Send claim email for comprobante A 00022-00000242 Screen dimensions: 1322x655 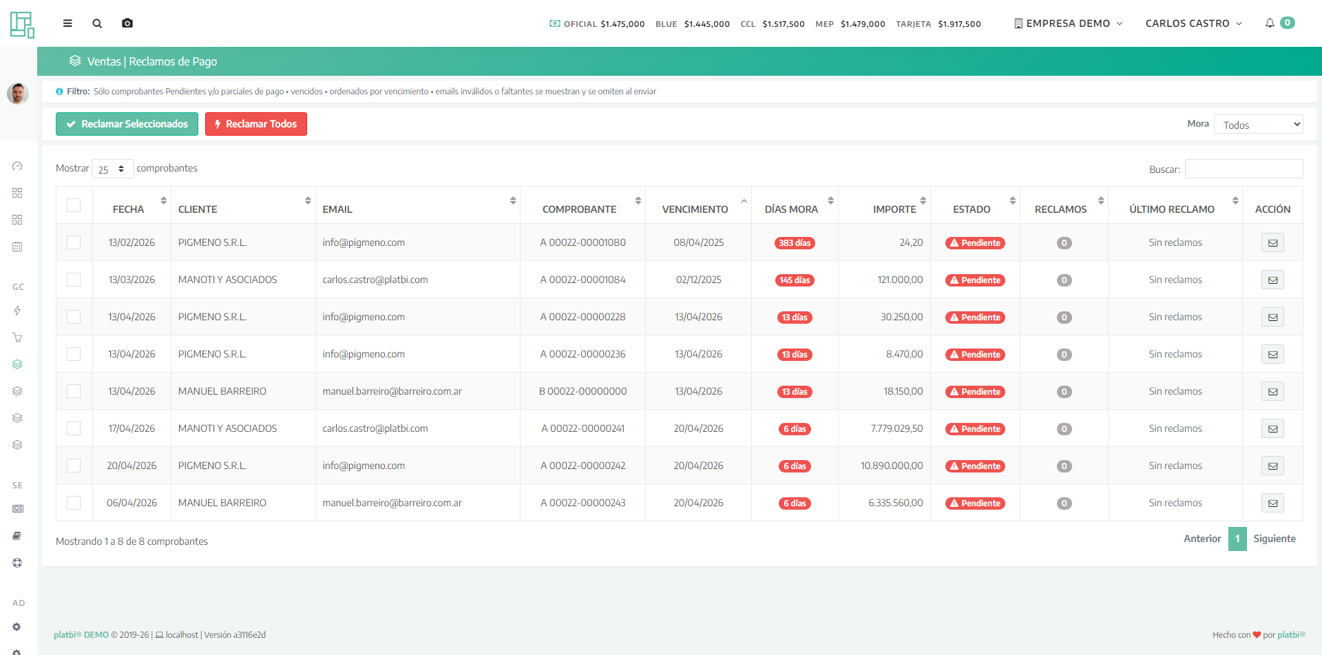1272,466
